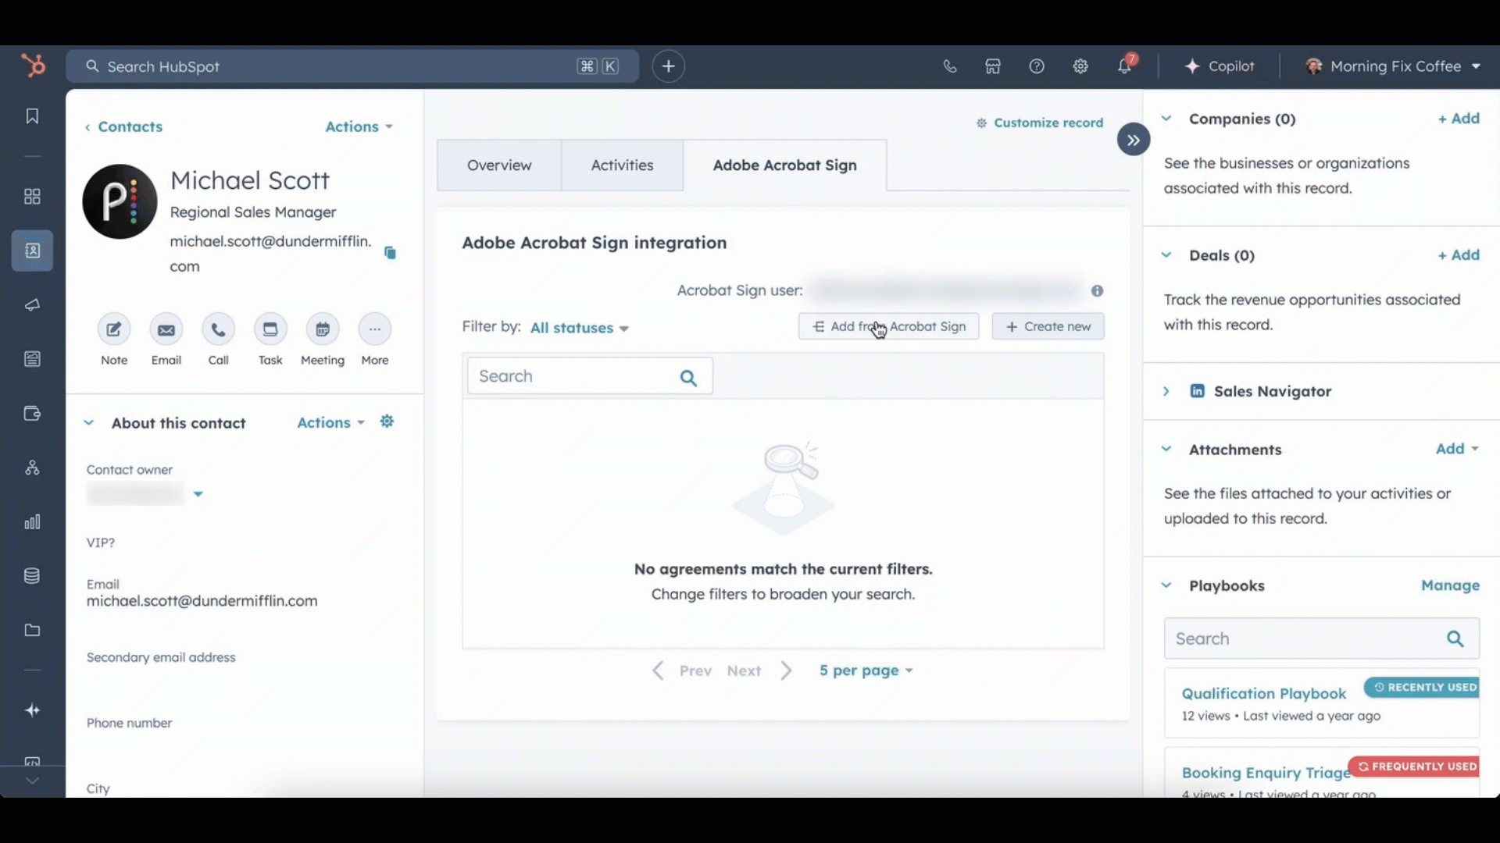Click the Note icon button

pos(114,329)
